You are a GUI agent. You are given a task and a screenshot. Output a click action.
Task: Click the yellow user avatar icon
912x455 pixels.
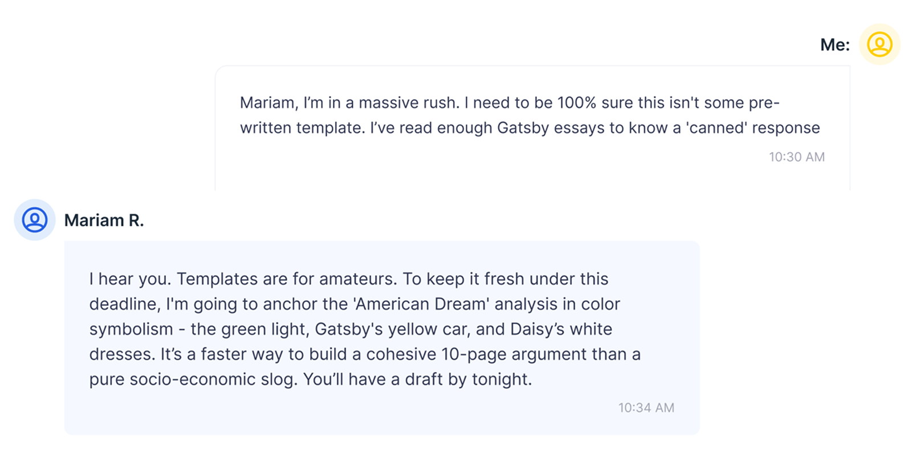pyautogui.click(x=880, y=44)
